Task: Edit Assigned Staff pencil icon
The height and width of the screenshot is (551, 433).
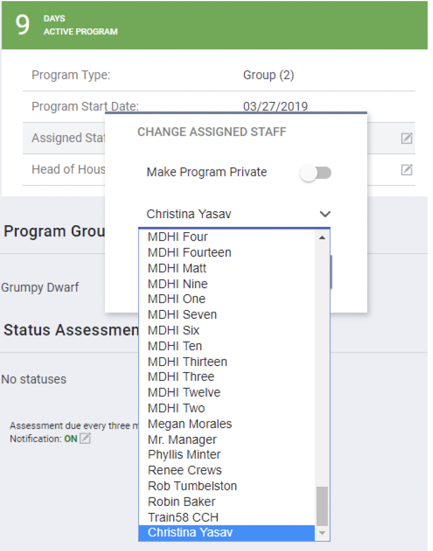Action: click(x=407, y=139)
